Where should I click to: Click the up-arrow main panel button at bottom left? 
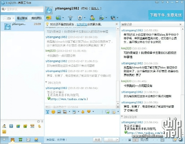coord(4,140)
